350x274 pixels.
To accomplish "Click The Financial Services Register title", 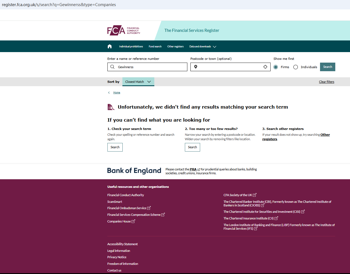I will pos(192,30).
